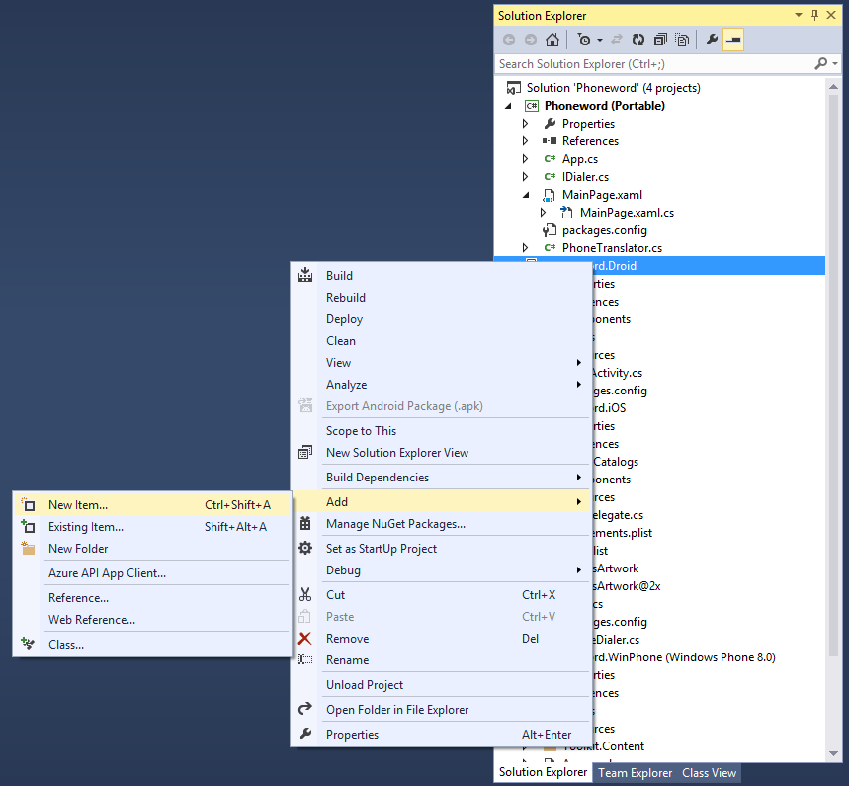
Task: Click Sync with Active Document icon
Action: pyautogui.click(x=616, y=40)
